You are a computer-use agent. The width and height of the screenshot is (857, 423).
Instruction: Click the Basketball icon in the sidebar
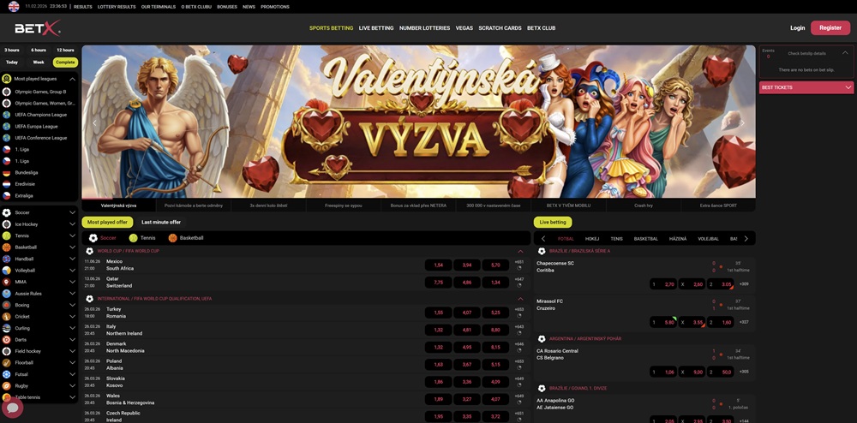(7, 247)
